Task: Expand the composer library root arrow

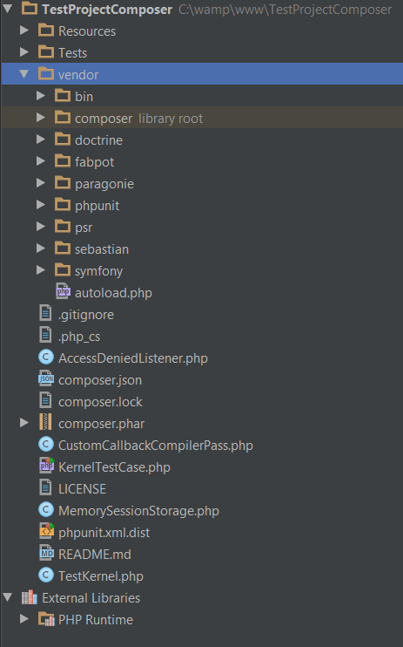Action: [41, 118]
